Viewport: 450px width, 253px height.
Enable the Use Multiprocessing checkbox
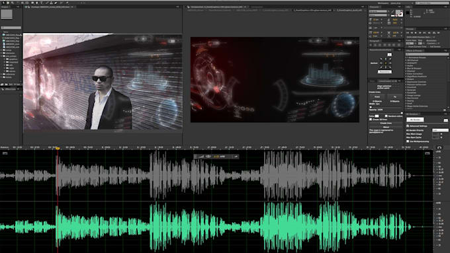[408, 141]
